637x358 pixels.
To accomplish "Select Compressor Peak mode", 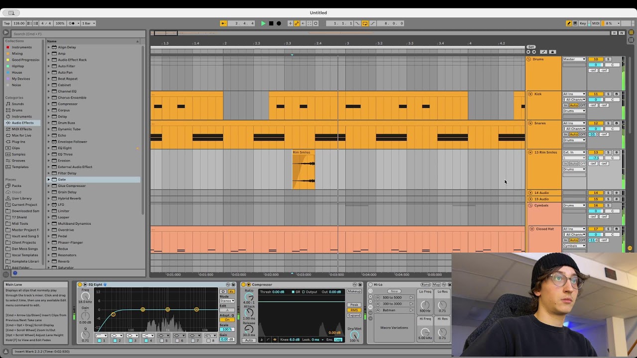I will pyautogui.click(x=354, y=305).
